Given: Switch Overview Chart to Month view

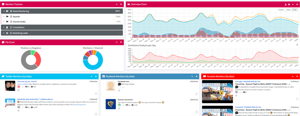Looking at the screenshot, I should pos(281,10).
